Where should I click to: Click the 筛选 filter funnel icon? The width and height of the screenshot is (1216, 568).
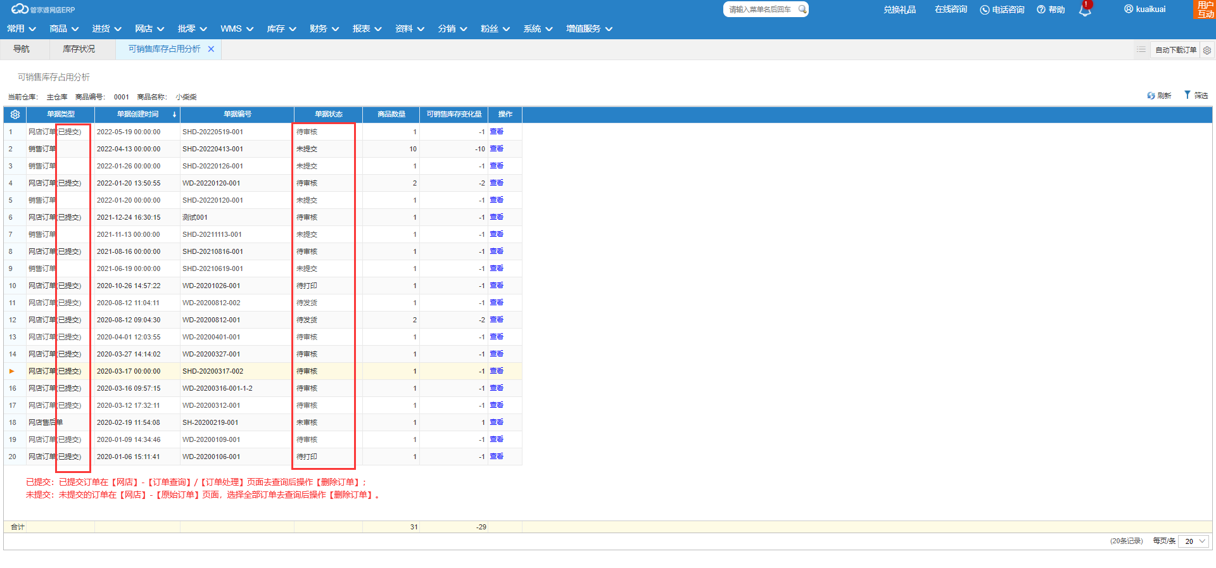1187,95
